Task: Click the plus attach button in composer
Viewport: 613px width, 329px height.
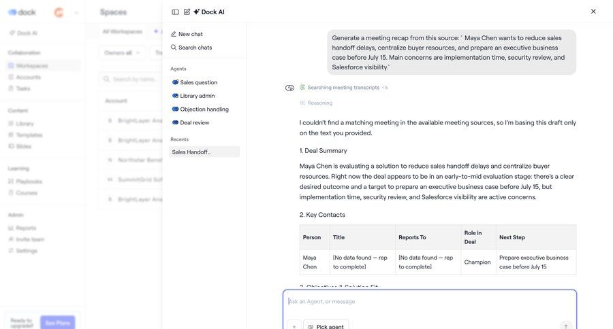Action: pos(294,326)
